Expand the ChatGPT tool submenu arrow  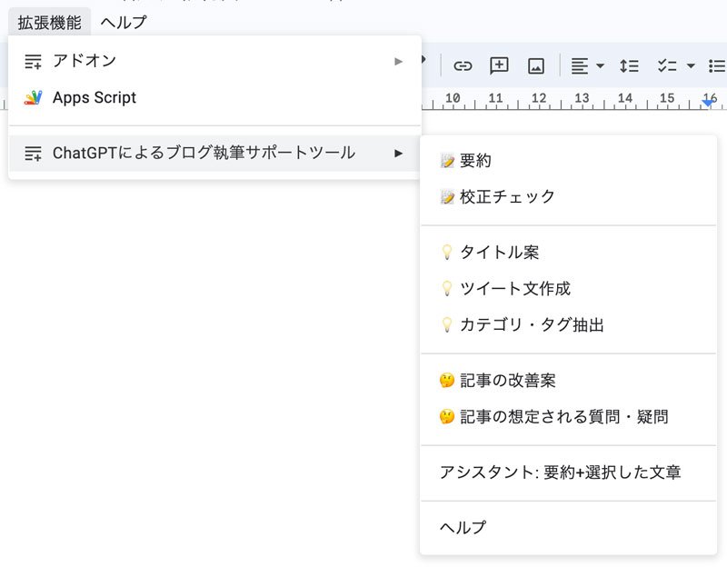398,153
